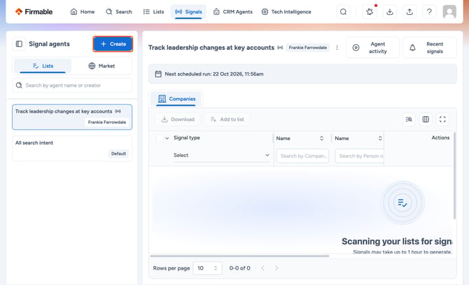This screenshot has height=285, width=469.
Task: Open the Rows per page selector
Action: tap(208, 268)
